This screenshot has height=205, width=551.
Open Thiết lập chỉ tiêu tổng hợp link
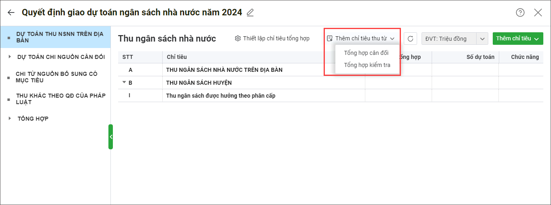tap(276, 39)
